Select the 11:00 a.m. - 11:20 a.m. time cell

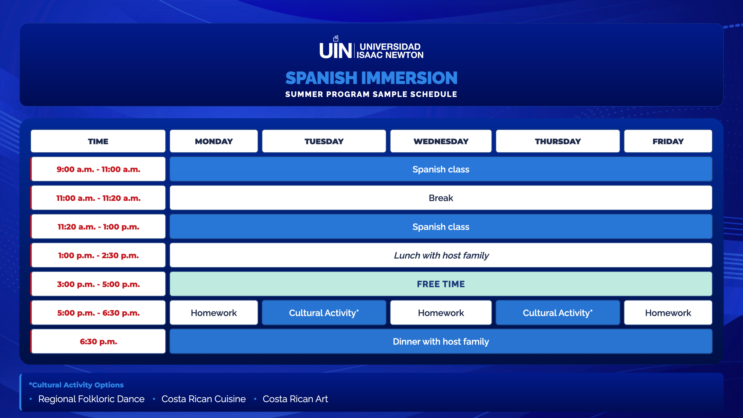click(x=98, y=198)
